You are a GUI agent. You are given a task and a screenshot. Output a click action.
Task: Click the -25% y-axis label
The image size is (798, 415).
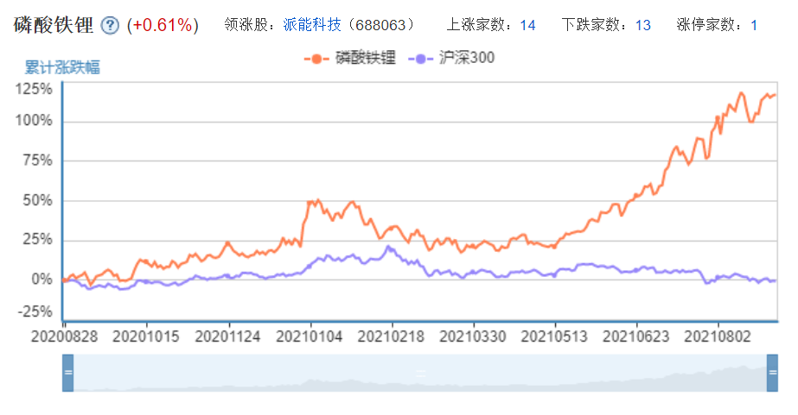click(x=35, y=311)
